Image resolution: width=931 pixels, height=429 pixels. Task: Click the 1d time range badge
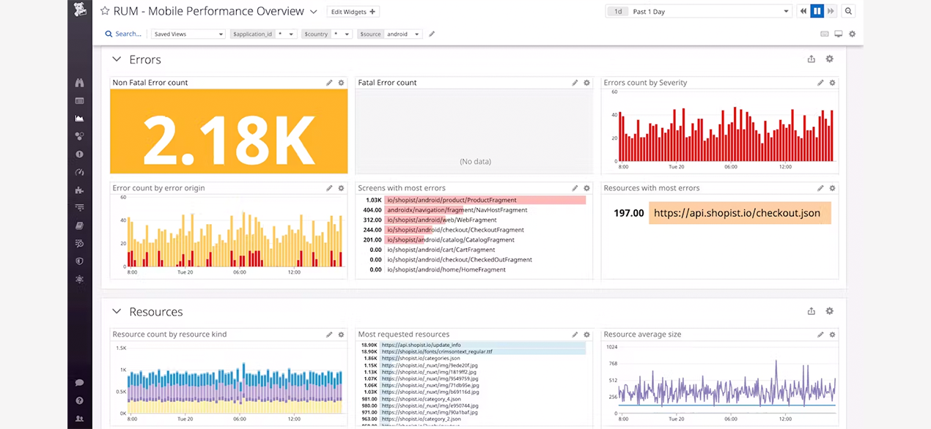pyautogui.click(x=618, y=12)
